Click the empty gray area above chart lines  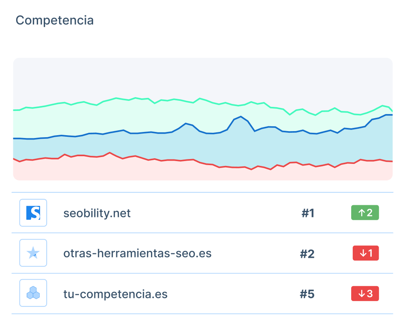point(202,77)
